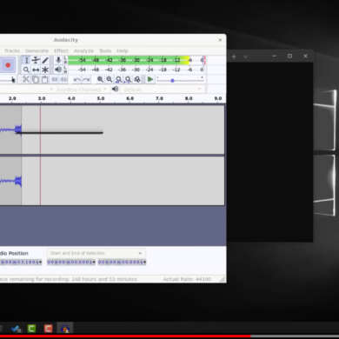Select the Envelope tool
The image size is (339, 339).
pos(36,60)
